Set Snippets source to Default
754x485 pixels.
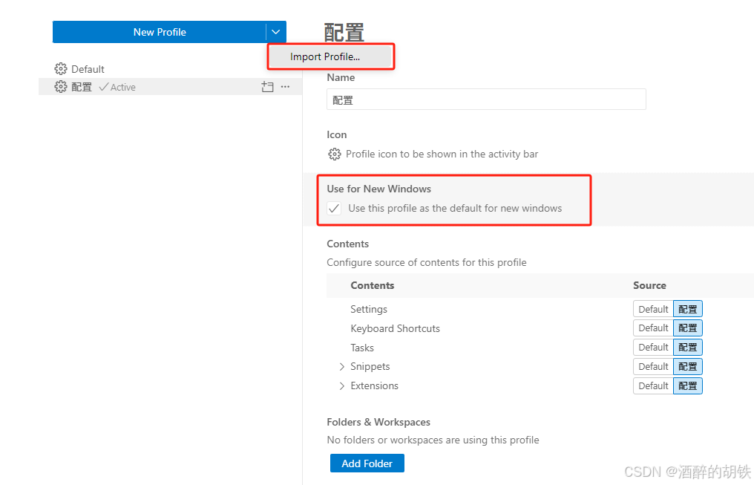653,367
